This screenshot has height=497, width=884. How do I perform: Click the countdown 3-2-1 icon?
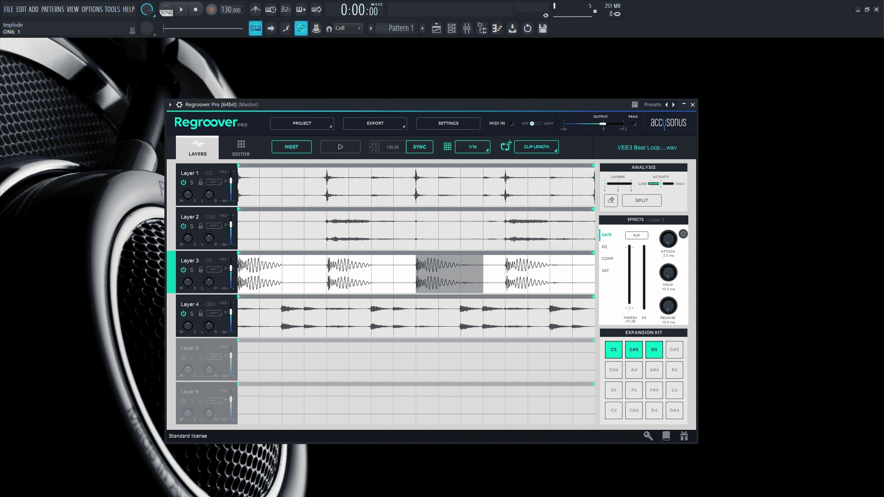[286, 9]
